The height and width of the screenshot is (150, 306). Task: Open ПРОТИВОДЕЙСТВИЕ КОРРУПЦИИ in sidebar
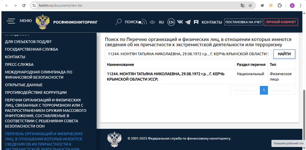(36, 92)
